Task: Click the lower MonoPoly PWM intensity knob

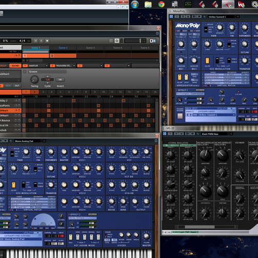Action: click(x=26, y=152)
